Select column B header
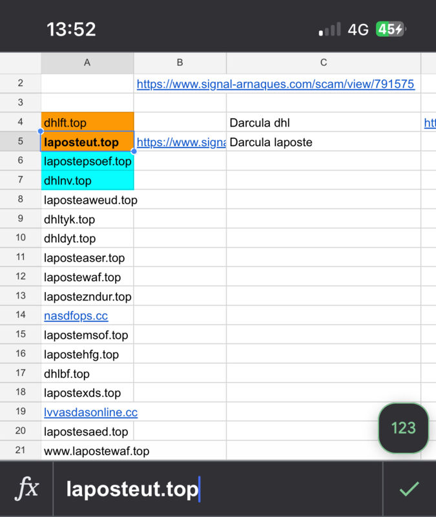The height and width of the screenshot is (517, 436). click(180, 63)
